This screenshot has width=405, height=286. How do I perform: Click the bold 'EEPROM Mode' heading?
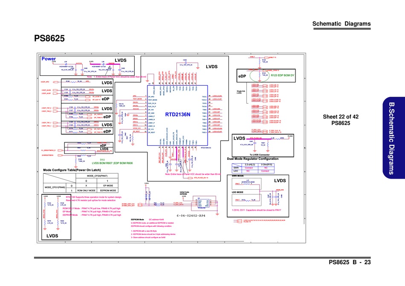click(137, 220)
